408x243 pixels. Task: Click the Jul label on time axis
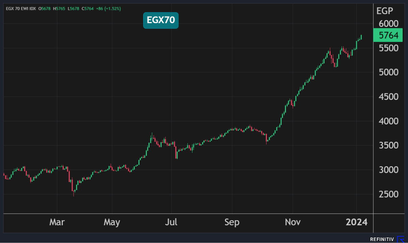click(171, 223)
